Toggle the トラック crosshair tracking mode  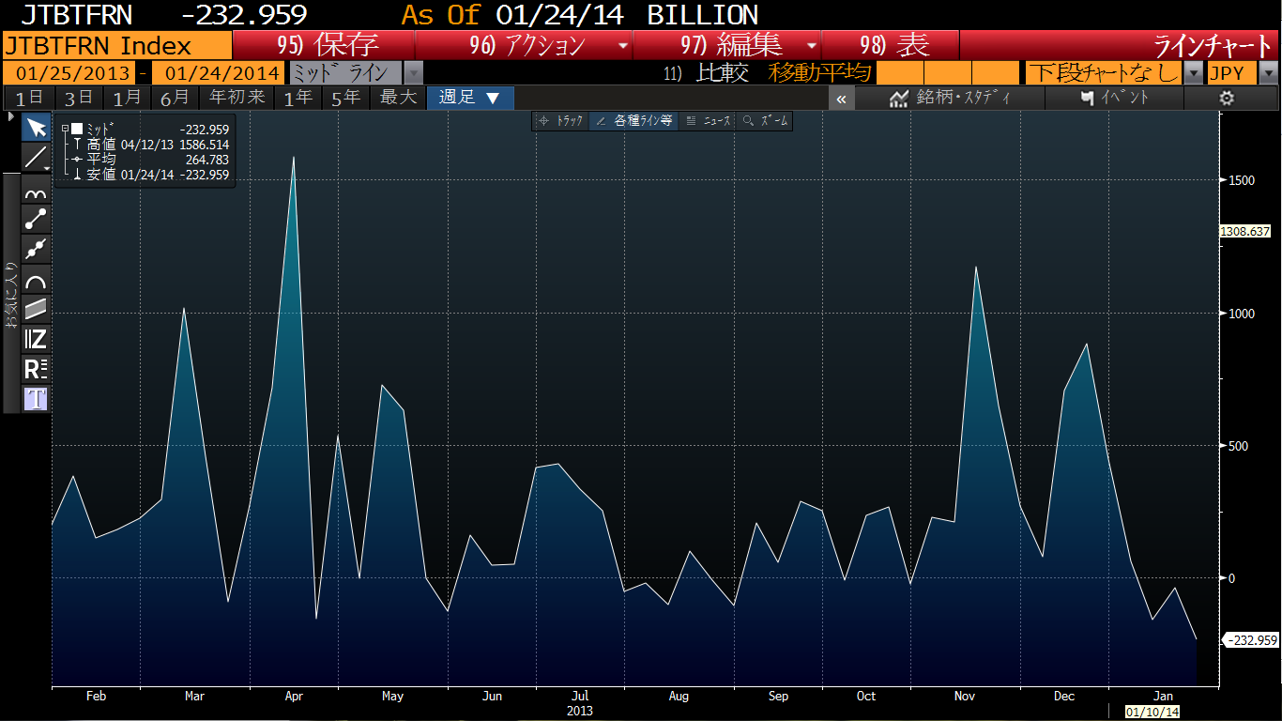559,121
